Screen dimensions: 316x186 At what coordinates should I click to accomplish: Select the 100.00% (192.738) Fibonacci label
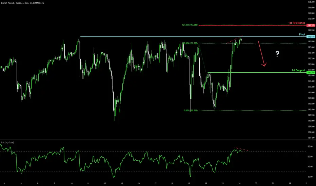(x=190, y=43)
